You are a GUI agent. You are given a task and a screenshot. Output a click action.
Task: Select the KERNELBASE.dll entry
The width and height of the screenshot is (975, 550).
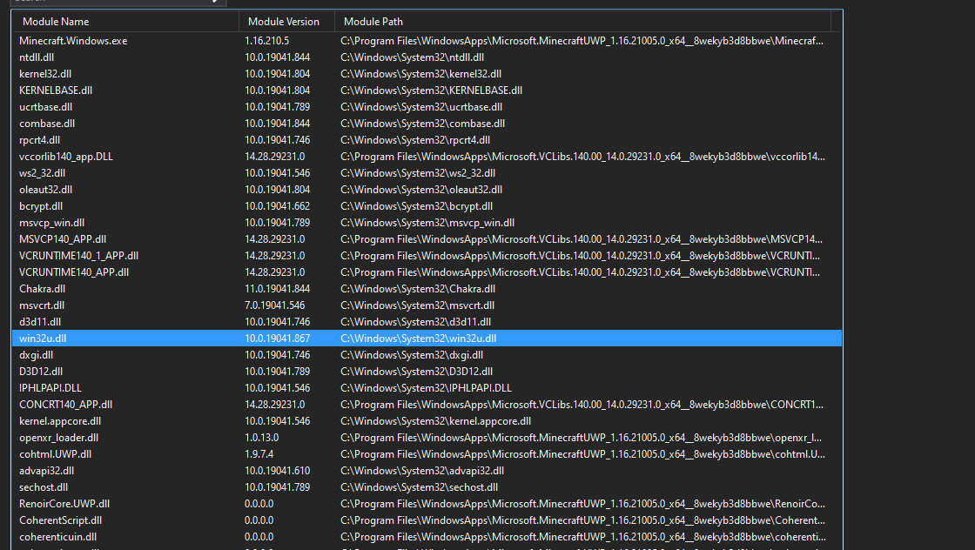pyautogui.click(x=56, y=91)
